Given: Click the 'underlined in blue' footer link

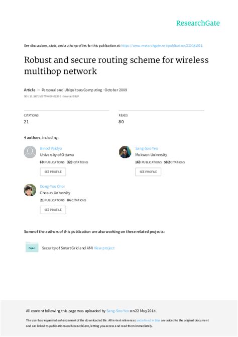Looking at the screenshot, I should click(x=148, y=320).
